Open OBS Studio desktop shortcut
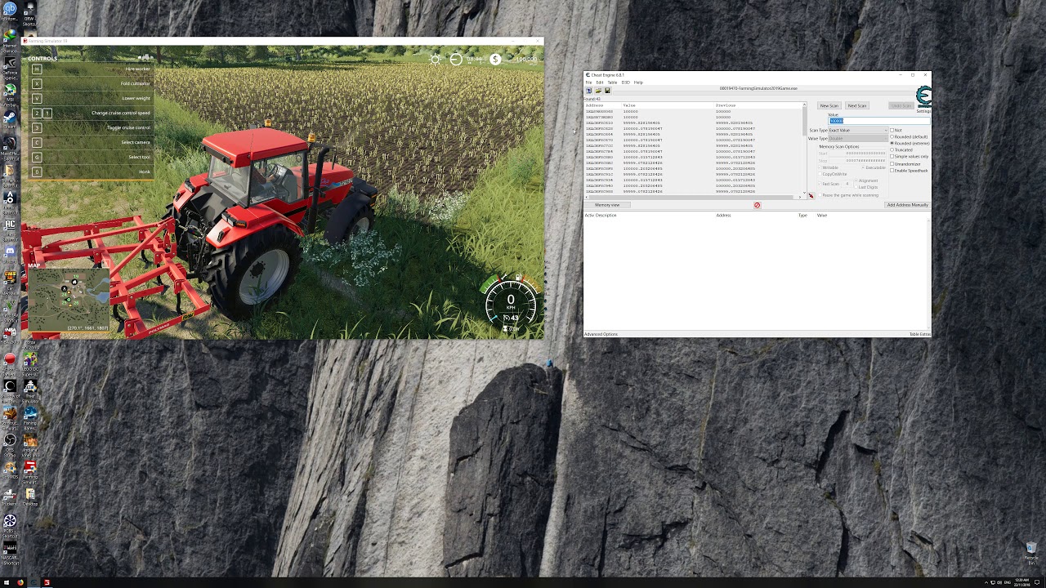Viewport: 1046px width, 588px height. pyautogui.click(x=10, y=442)
